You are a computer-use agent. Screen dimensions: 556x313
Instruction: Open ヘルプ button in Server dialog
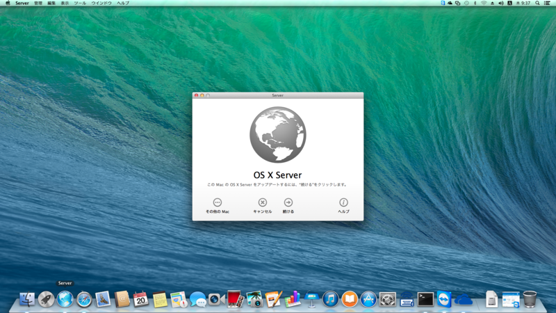coord(343,205)
